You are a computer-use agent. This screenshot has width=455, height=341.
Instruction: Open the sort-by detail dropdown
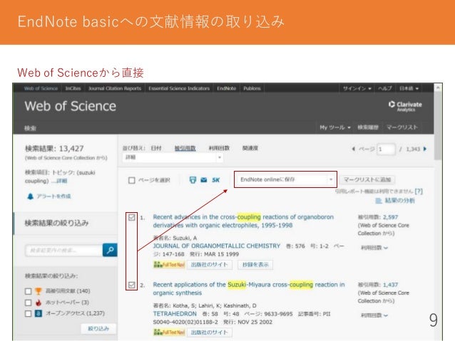coord(173,157)
